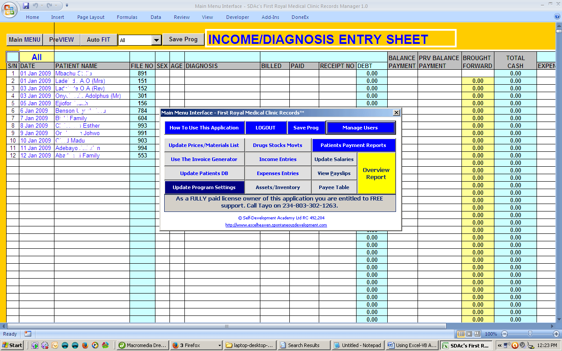This screenshot has width=562, height=351.
Task: Click the zoom out minus button
Action: tap(505, 334)
